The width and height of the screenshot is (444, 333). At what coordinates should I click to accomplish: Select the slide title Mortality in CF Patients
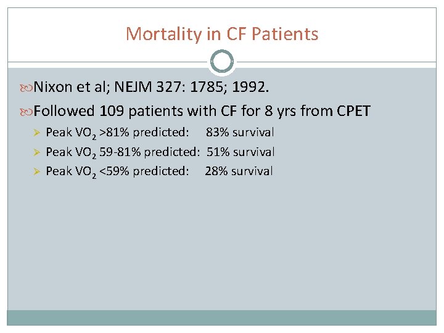pyautogui.click(x=222, y=33)
